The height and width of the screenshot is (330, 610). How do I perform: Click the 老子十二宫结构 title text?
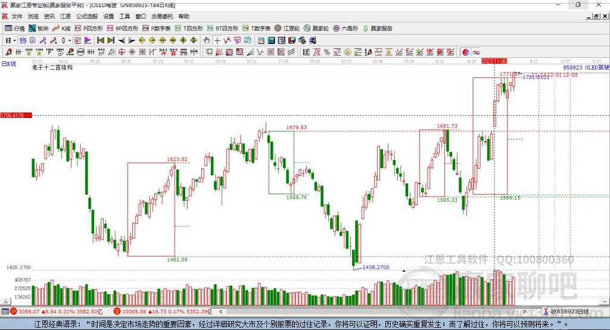point(52,67)
